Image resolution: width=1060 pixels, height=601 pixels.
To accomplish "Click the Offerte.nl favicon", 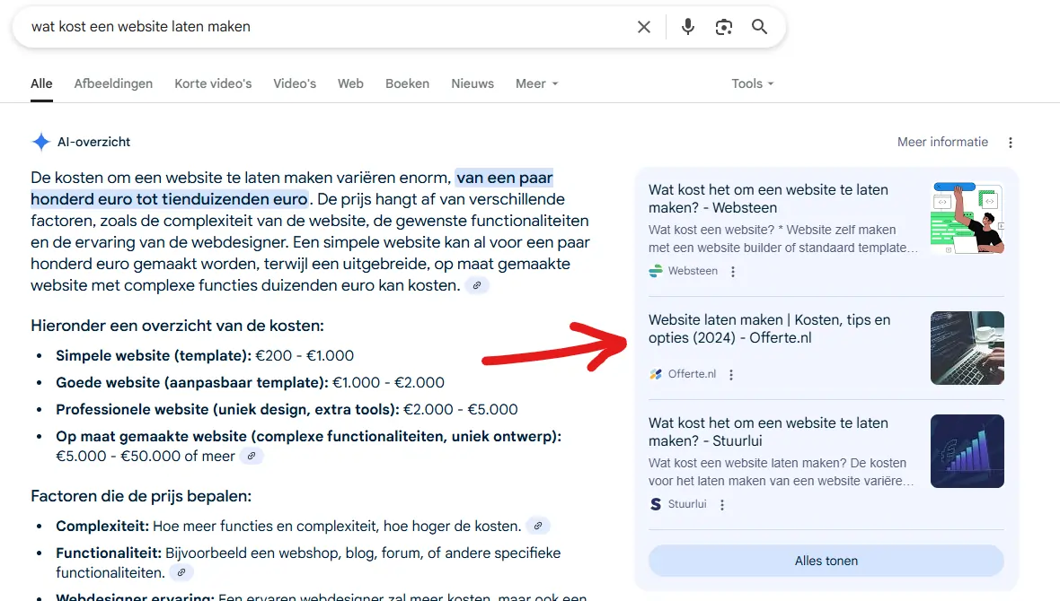I will [x=657, y=374].
